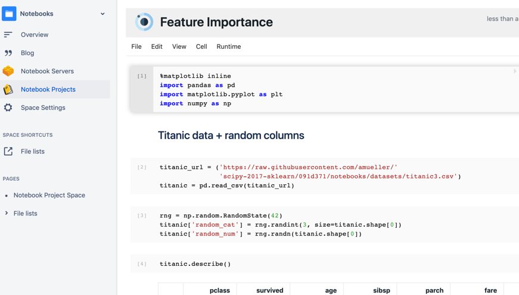This screenshot has width=519, height=295.
Task: Click the Notebook Servers orange icon
Action: 8,71
